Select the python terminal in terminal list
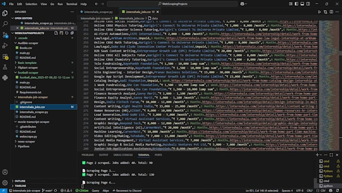The image size is (342, 193). (328, 186)
